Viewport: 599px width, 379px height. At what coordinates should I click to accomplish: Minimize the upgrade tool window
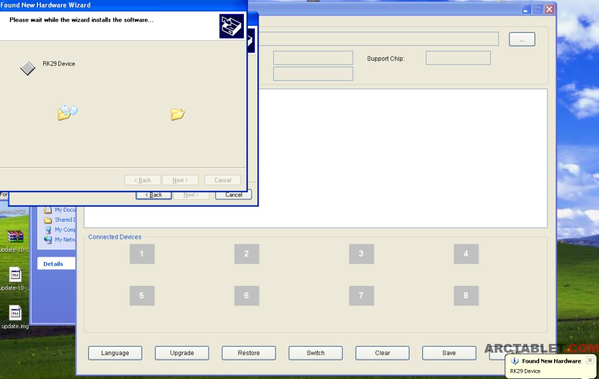[x=526, y=9]
